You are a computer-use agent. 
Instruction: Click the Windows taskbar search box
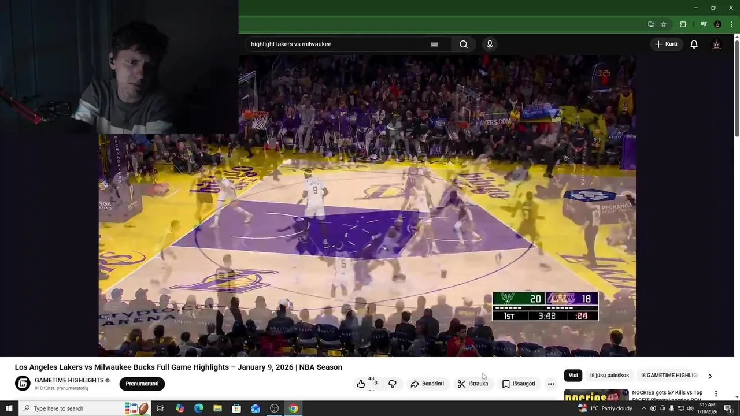[84, 408]
